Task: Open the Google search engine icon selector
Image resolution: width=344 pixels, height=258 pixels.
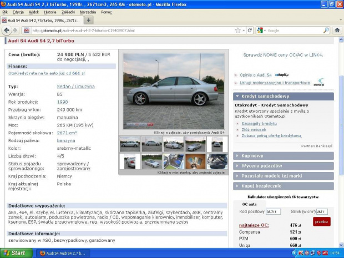Action: 261,31
